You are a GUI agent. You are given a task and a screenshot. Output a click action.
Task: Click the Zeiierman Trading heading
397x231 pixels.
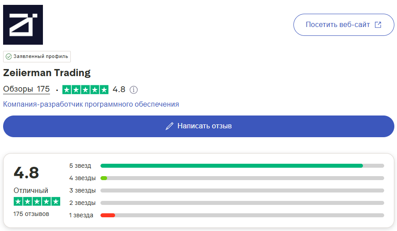[47, 73]
